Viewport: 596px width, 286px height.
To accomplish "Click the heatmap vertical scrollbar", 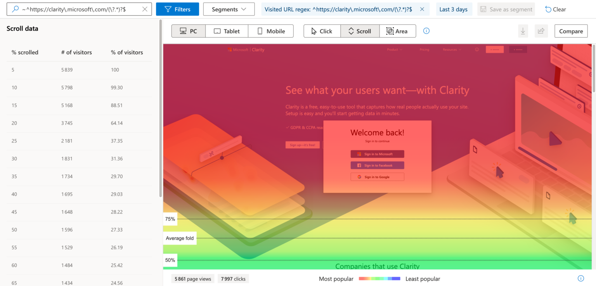I will pyautogui.click(x=594, y=68).
